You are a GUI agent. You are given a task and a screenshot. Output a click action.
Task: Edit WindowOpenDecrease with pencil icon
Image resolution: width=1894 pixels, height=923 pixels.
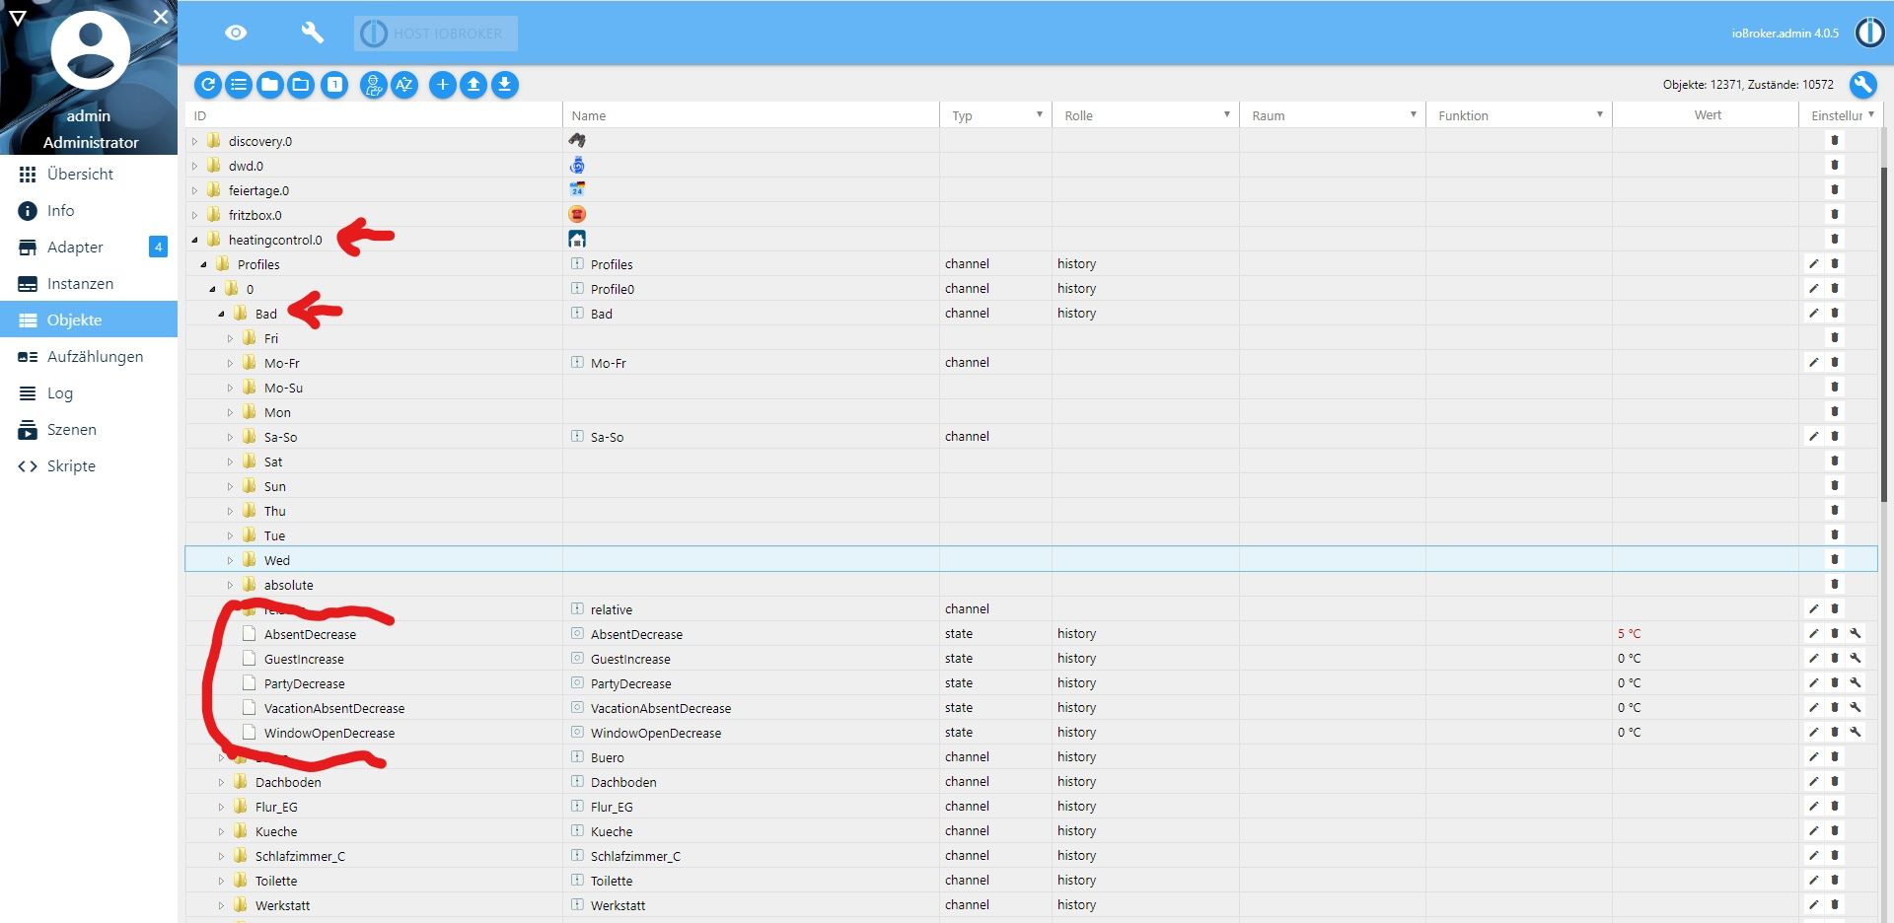[x=1813, y=732]
